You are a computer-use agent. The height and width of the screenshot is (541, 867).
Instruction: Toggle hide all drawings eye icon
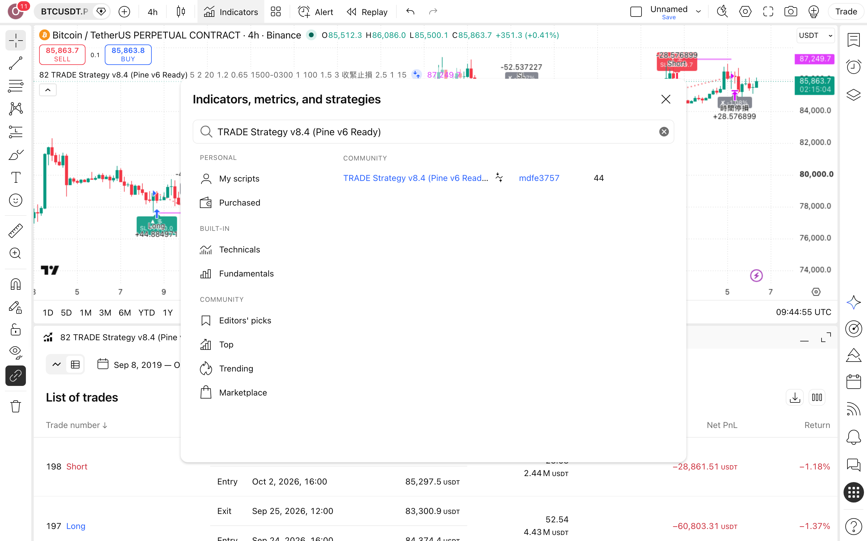point(15,353)
